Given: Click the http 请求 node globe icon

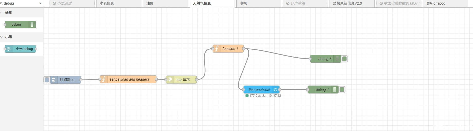Looking at the screenshot, I should coord(170,80).
